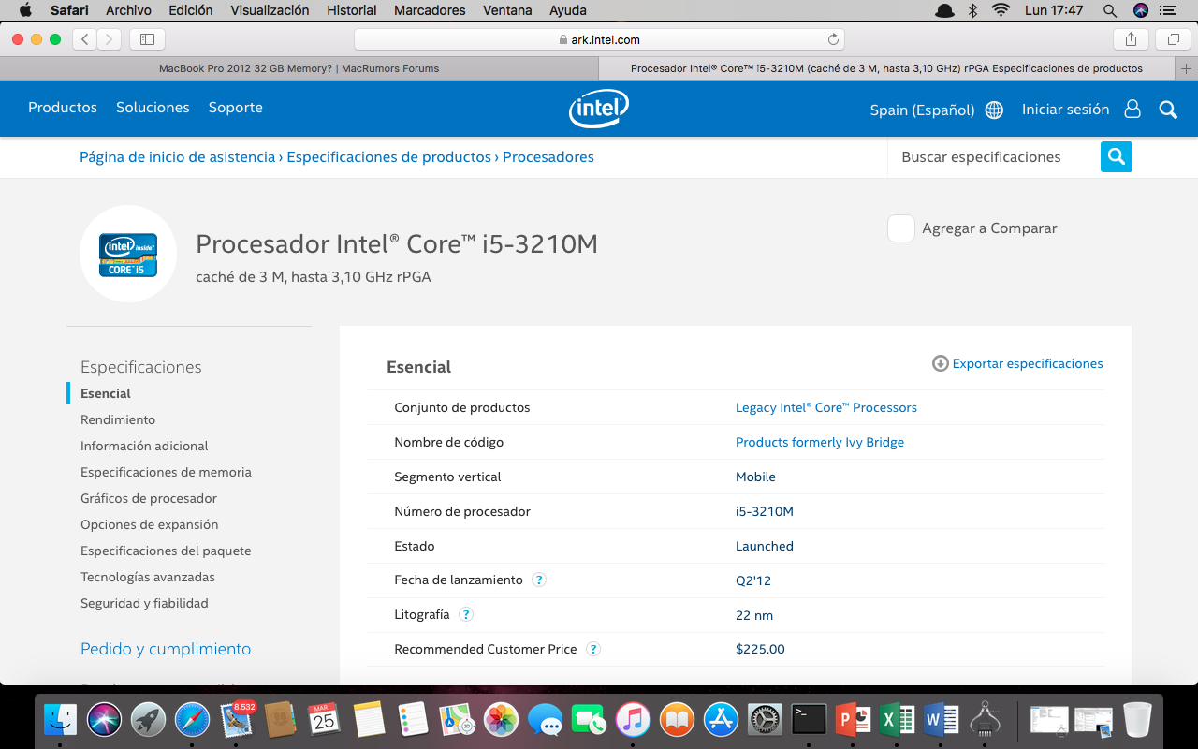Viewport: 1198px width, 749px height.
Task: Show all tabs overview in Safari
Action: [1173, 39]
